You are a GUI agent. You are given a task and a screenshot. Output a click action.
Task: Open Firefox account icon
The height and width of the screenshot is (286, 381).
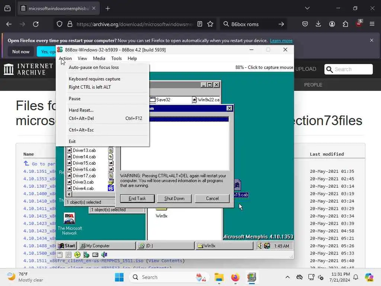pos(332,24)
